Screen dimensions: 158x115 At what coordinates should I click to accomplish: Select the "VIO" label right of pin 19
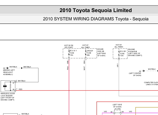click(x=130, y=112)
